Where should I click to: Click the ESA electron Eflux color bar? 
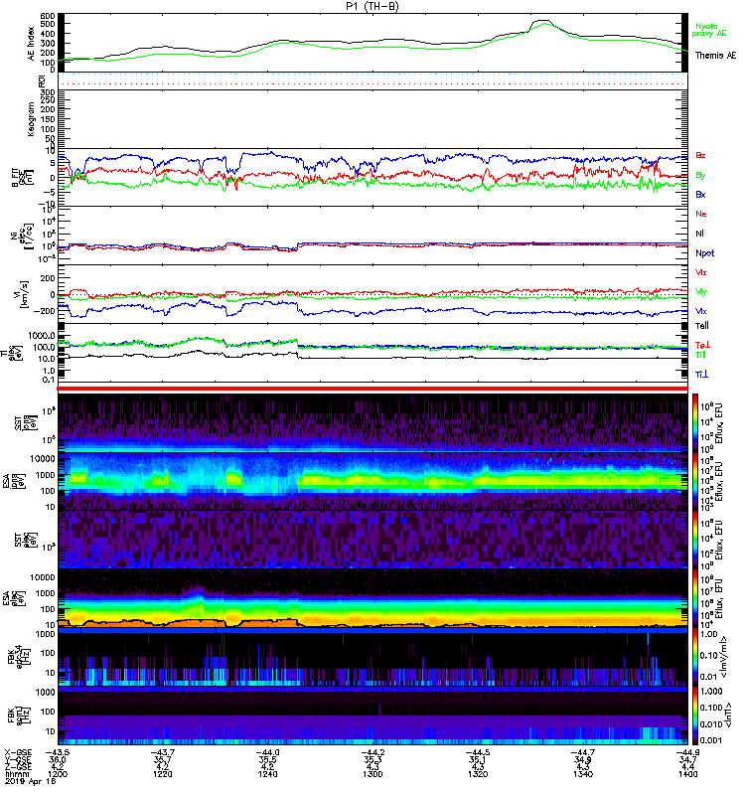[x=695, y=598]
